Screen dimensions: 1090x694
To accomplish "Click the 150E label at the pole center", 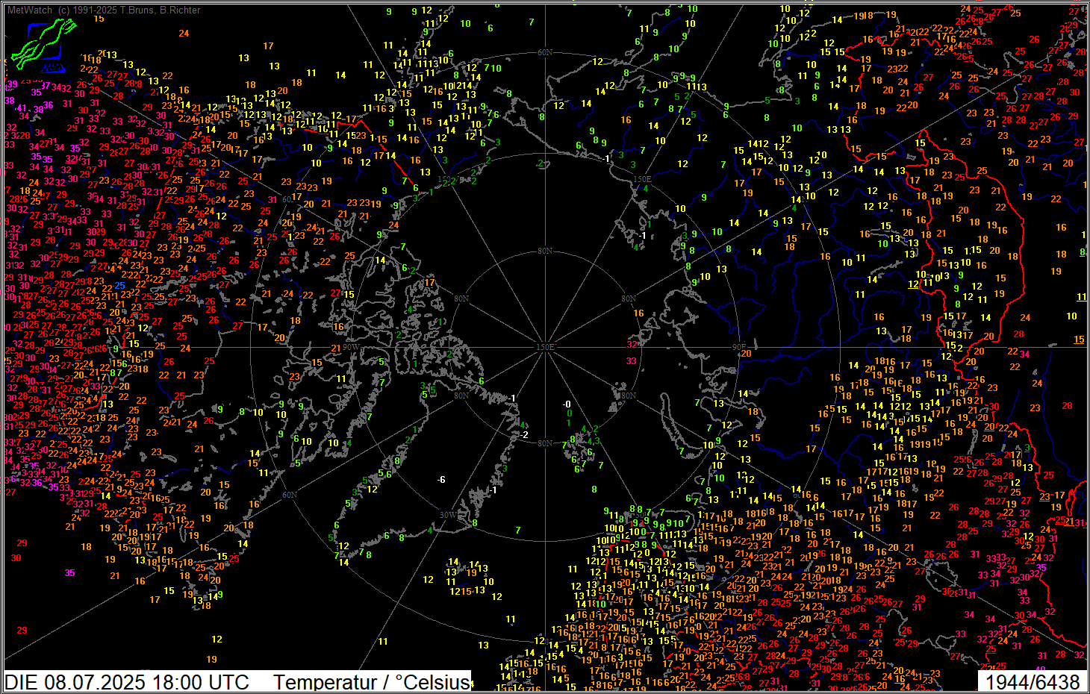I will coord(546,346).
